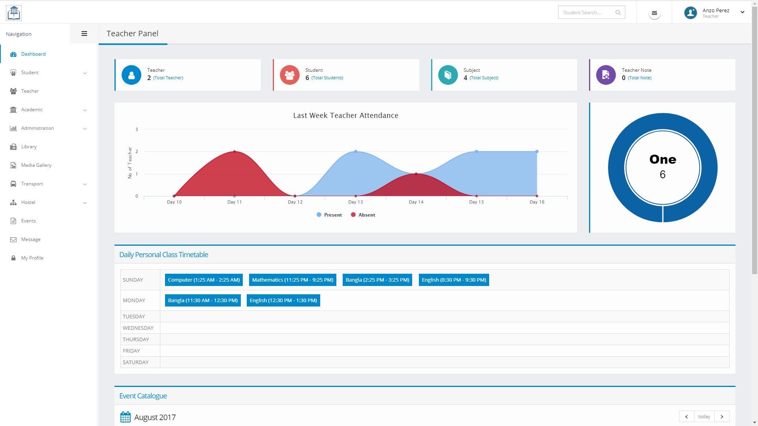Screen dimensions: 758x426
Task: Open Library in the sidebar
Action: [x=29, y=147]
